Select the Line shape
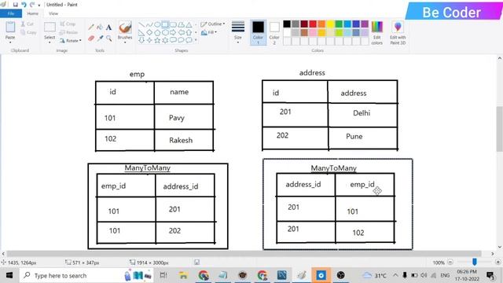The image size is (503, 283). coord(141,24)
